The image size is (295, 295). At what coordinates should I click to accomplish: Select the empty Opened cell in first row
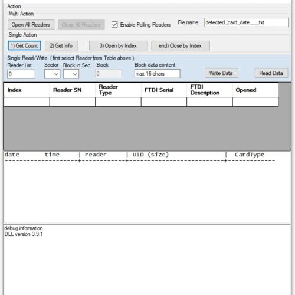(255, 101)
